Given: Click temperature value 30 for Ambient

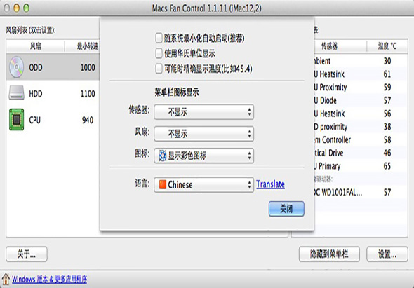Looking at the screenshot, I should [387, 61].
